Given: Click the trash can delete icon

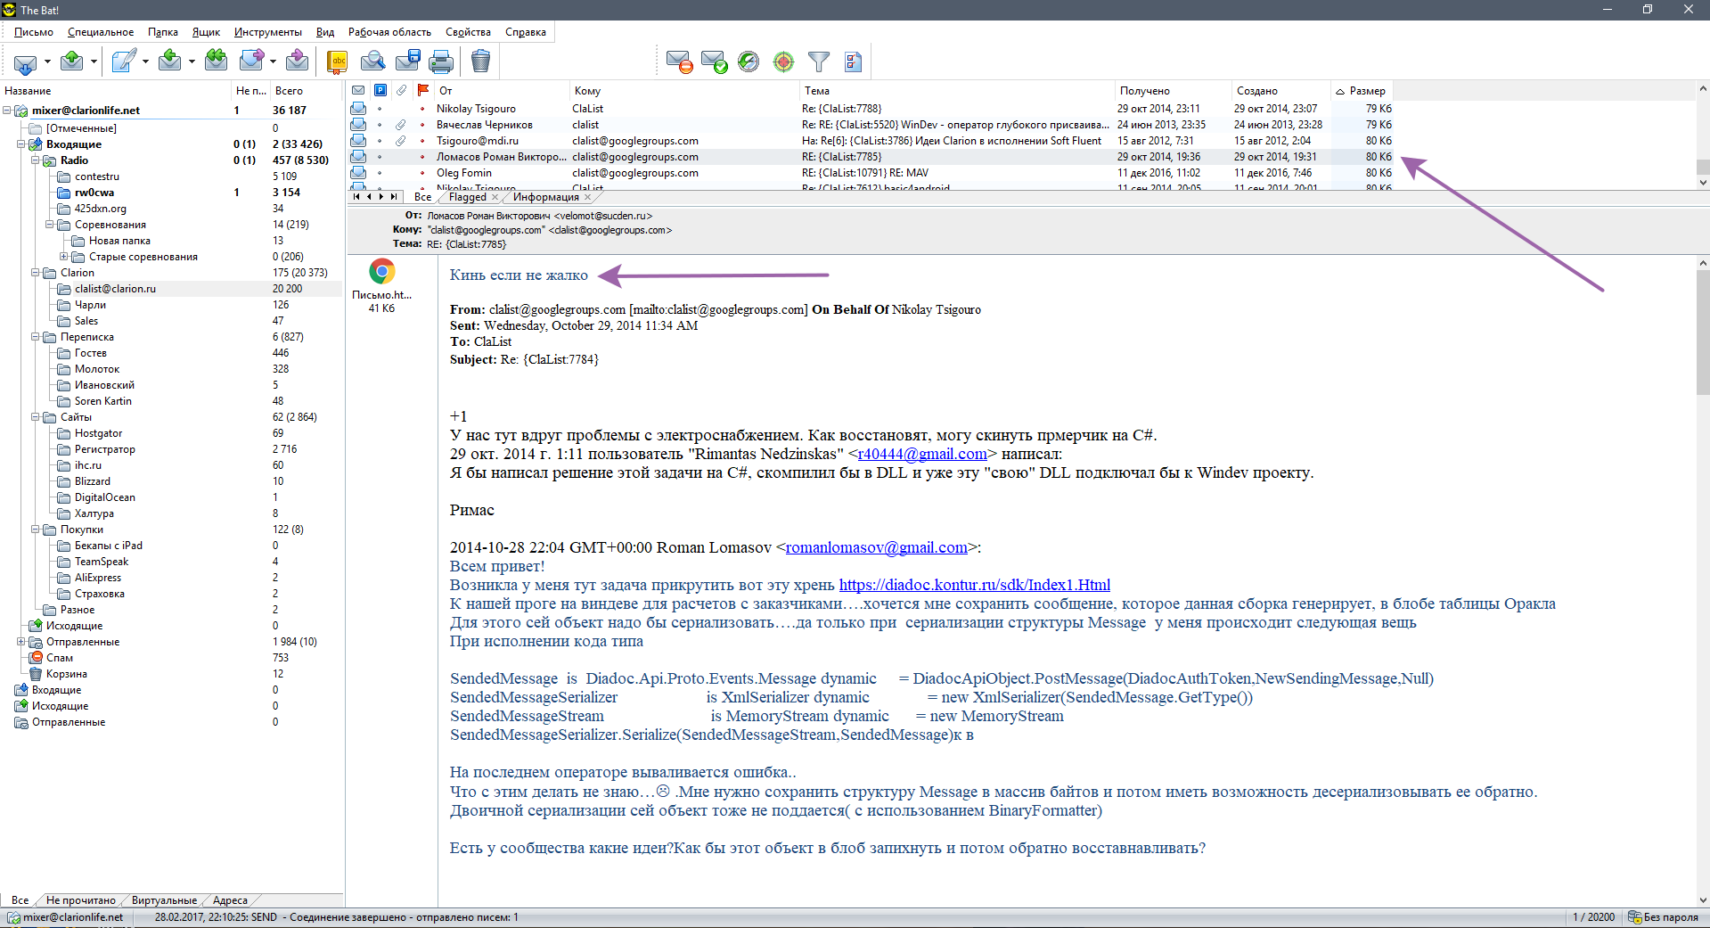Looking at the screenshot, I should (480, 62).
